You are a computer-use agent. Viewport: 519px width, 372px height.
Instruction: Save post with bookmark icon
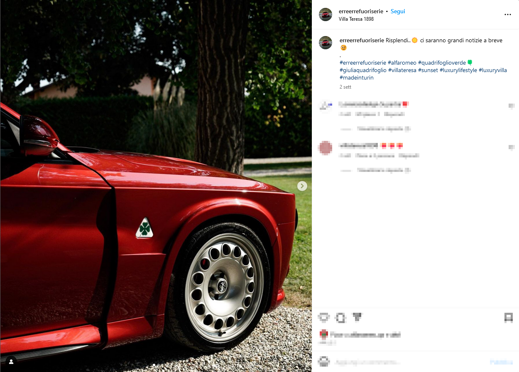tap(508, 318)
